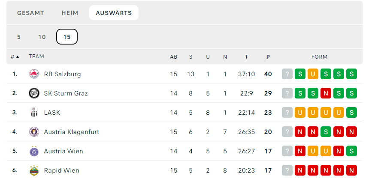Click the Rapid Wien crest
The image size is (369, 179).
tap(34, 170)
